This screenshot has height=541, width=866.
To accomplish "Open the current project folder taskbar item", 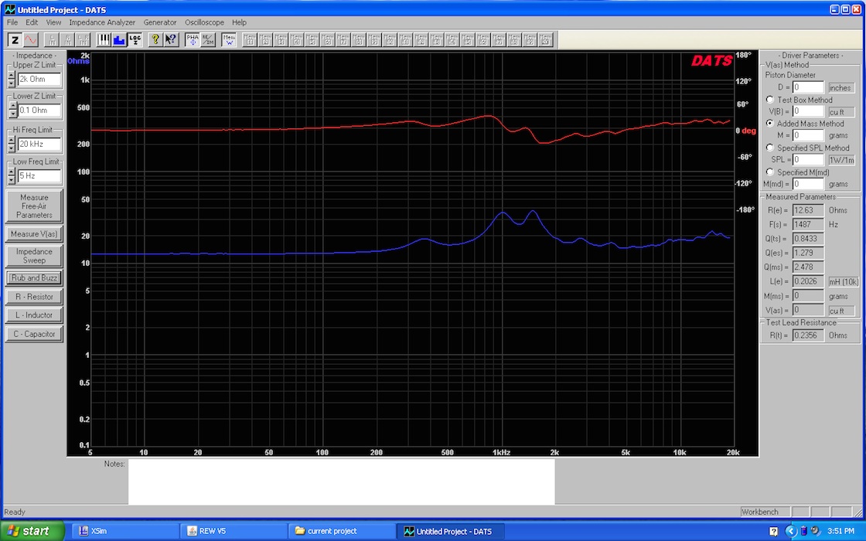I will tap(341, 531).
